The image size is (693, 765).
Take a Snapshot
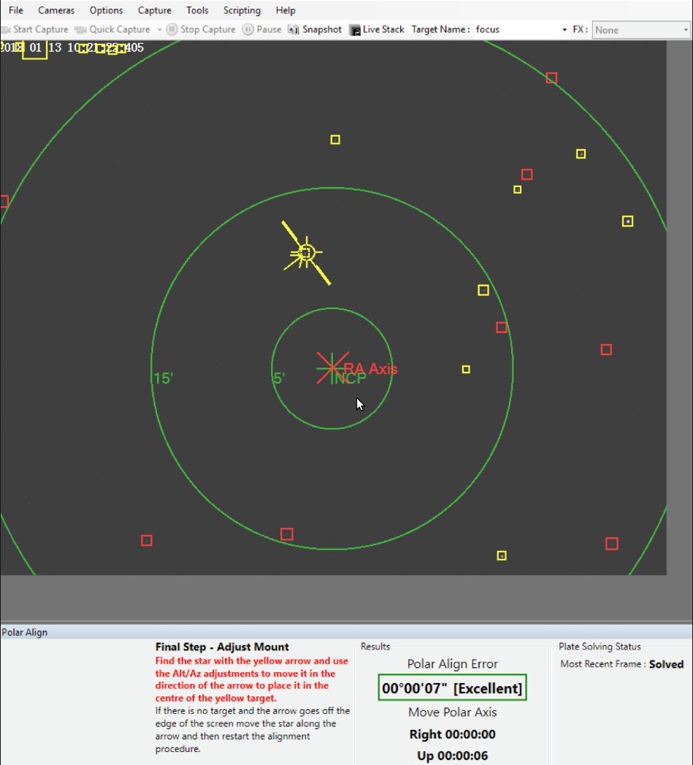(315, 29)
